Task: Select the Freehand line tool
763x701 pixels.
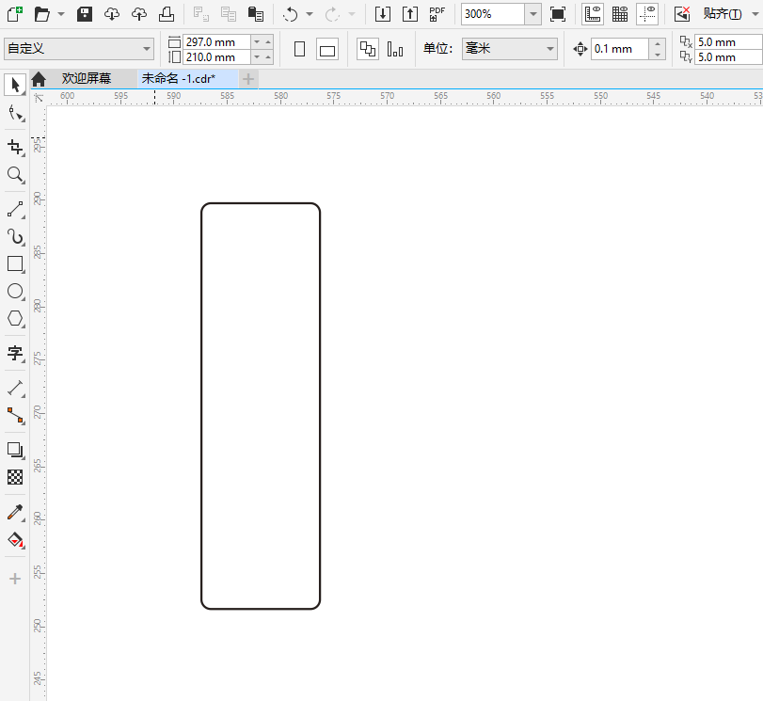Action: coord(16,209)
